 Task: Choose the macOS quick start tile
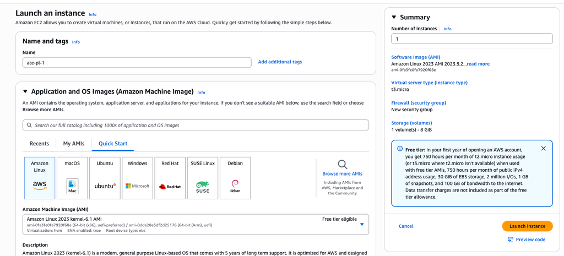coord(72,178)
